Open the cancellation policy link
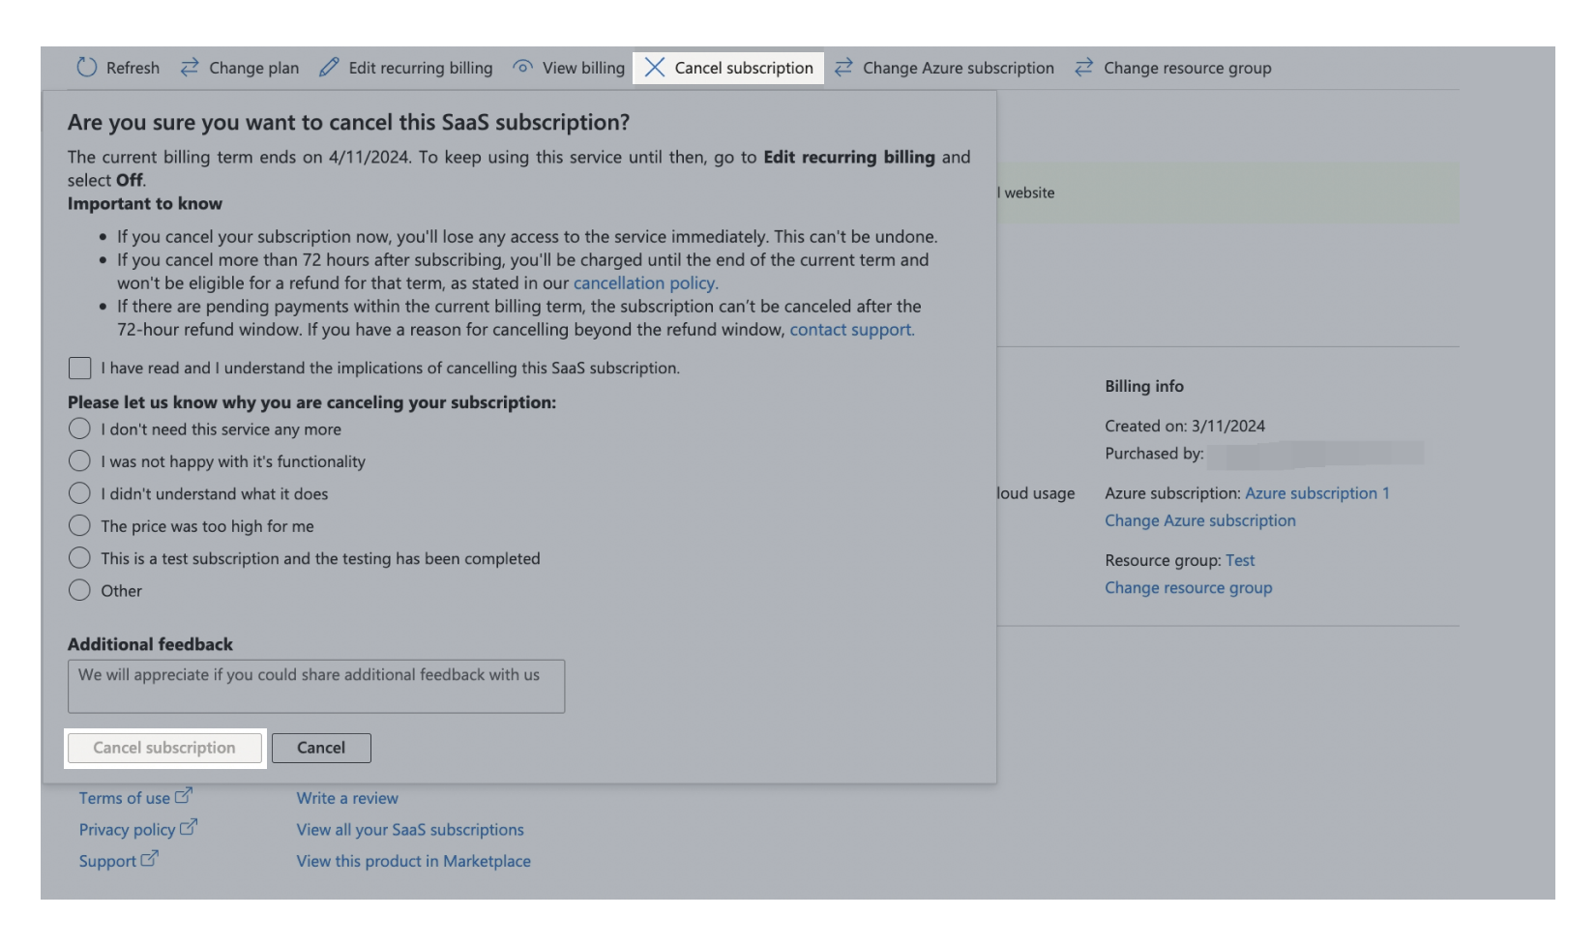1596x946 pixels. tap(644, 282)
